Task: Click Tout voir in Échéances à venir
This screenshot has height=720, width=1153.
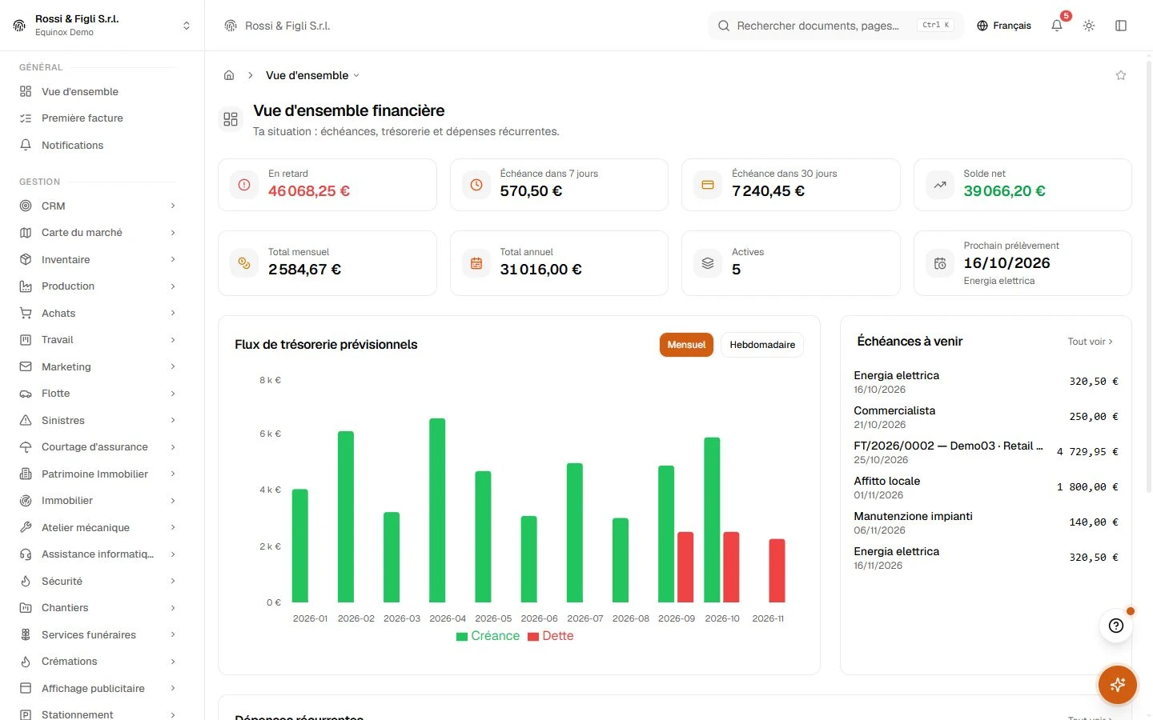Action: click(1090, 342)
